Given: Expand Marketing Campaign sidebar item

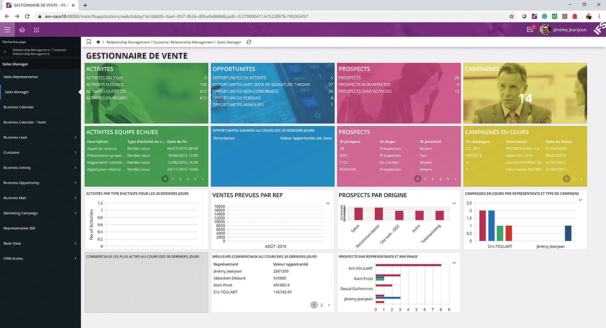Looking at the screenshot, I should (x=40, y=213).
